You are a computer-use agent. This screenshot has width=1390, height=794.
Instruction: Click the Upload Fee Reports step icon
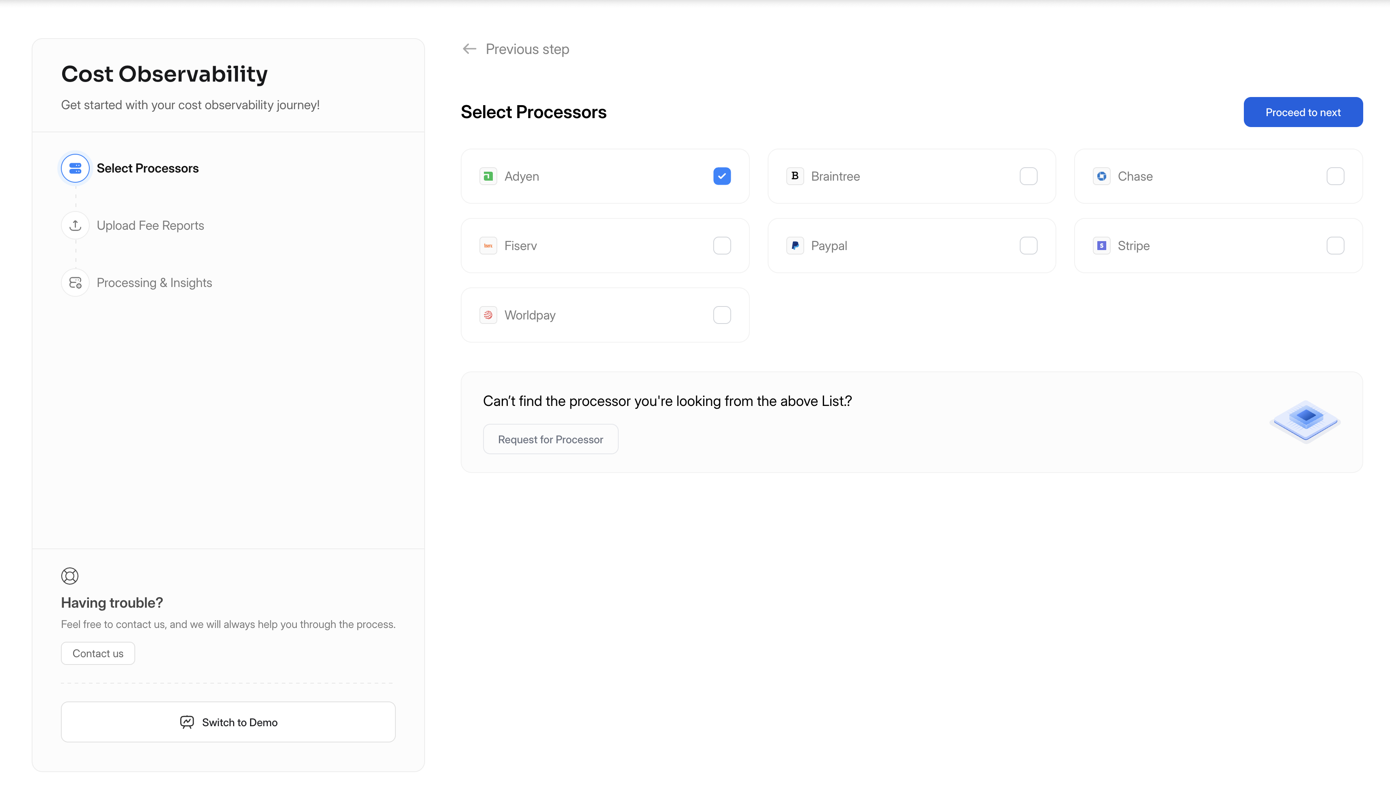click(x=75, y=225)
